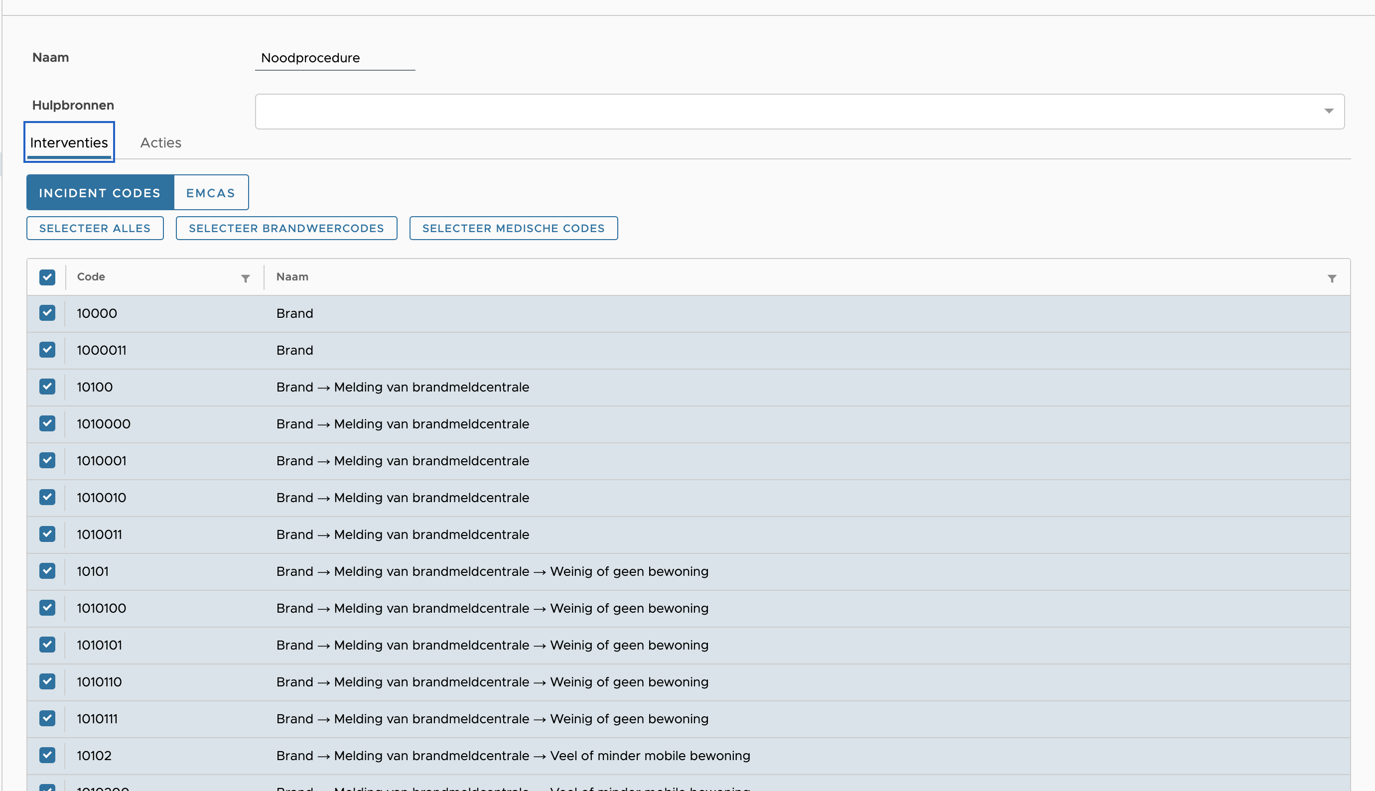Switch to the EMCAS view

tap(211, 193)
